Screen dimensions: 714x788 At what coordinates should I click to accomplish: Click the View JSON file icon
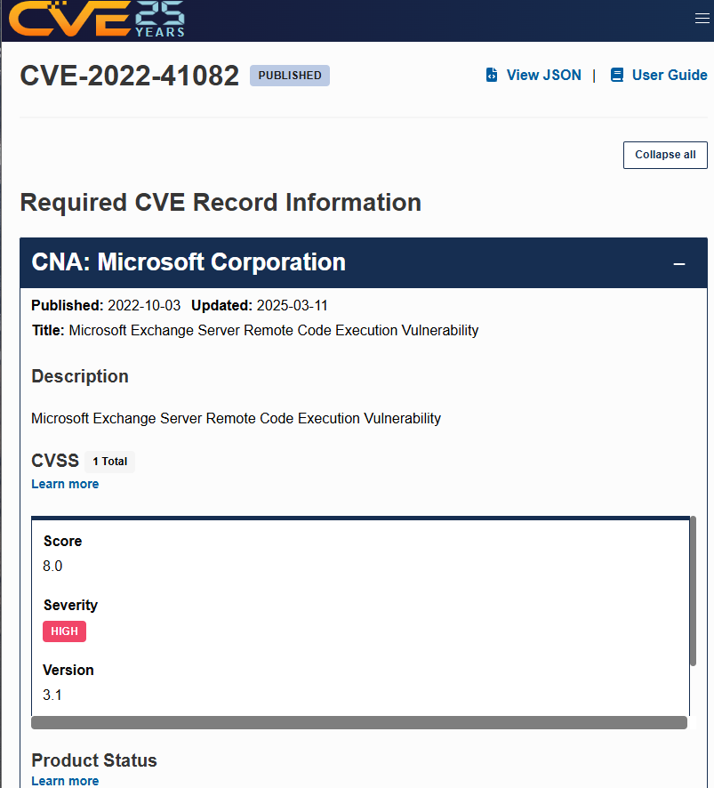point(492,75)
